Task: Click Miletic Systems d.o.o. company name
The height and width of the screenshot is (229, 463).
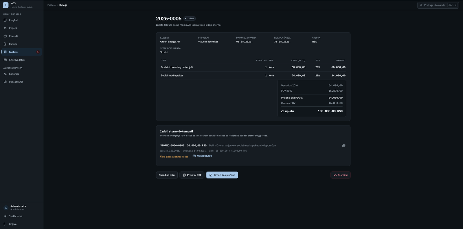Action: click(21, 7)
